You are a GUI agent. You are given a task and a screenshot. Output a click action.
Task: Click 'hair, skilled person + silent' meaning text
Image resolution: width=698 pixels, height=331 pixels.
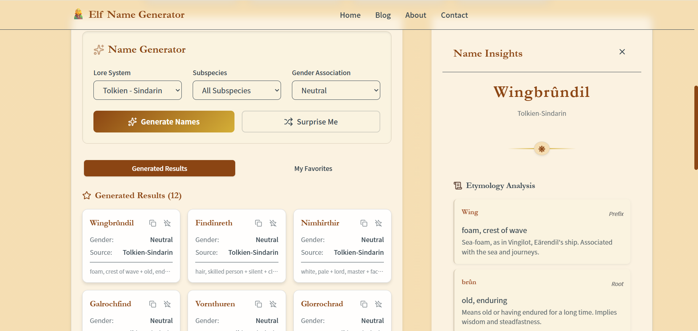pyautogui.click(x=236, y=271)
